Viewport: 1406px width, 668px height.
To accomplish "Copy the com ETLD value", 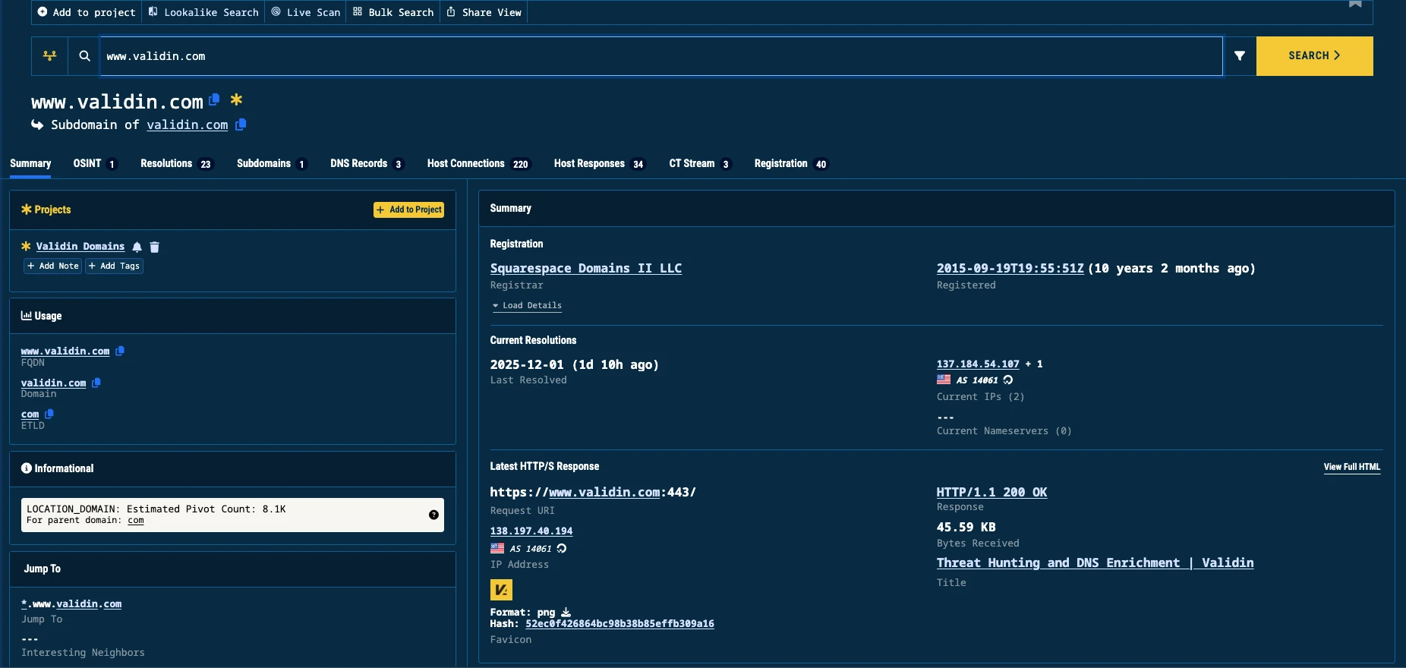I will tap(49, 414).
